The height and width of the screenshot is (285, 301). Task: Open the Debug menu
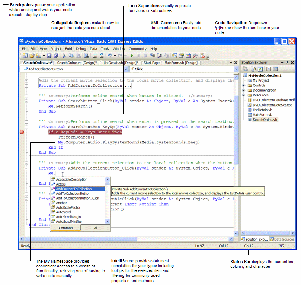pos(81,49)
